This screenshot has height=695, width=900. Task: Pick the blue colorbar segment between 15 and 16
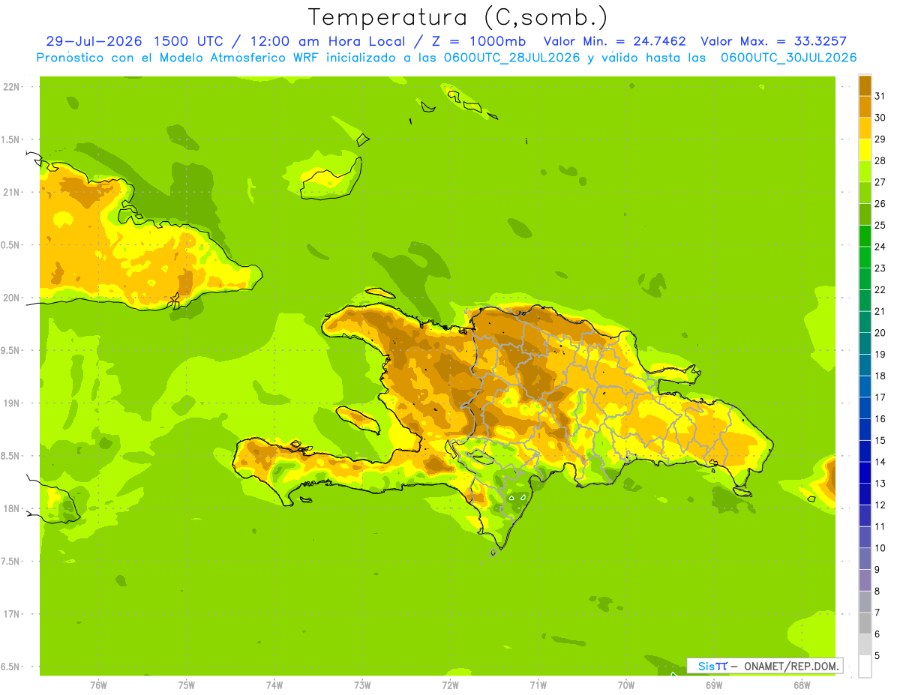pyautogui.click(x=865, y=430)
